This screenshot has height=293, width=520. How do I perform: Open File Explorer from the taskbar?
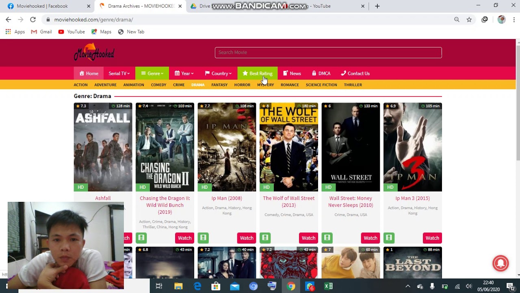tap(178, 286)
